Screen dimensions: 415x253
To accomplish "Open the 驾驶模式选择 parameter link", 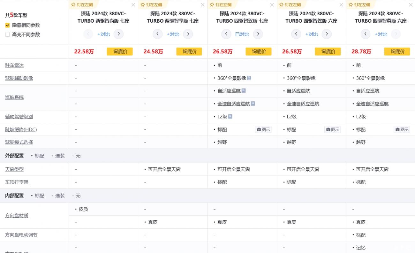I will [x=19, y=142].
